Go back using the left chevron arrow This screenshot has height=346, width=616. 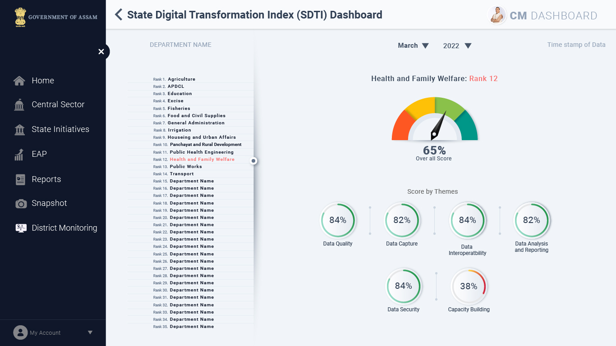(119, 15)
